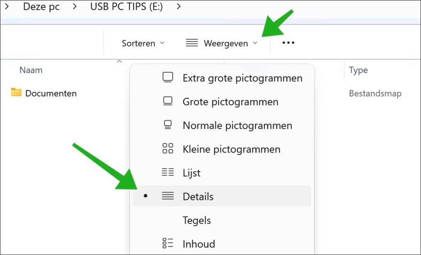Select the Details radio bullet option
This screenshot has height=255, width=421.
click(146, 196)
